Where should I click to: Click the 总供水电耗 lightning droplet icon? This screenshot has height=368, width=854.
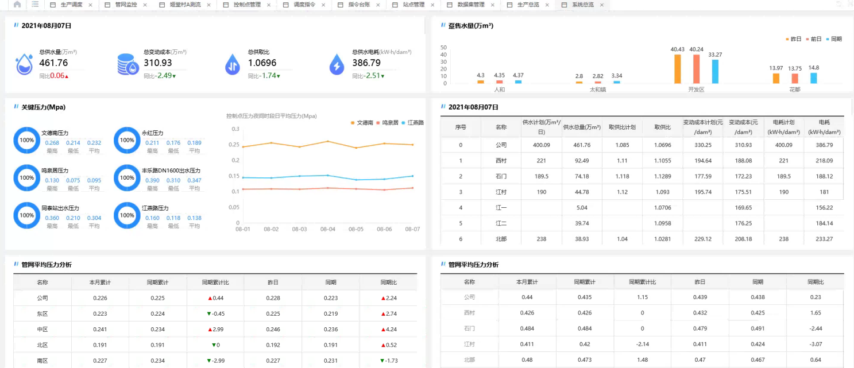coord(337,64)
